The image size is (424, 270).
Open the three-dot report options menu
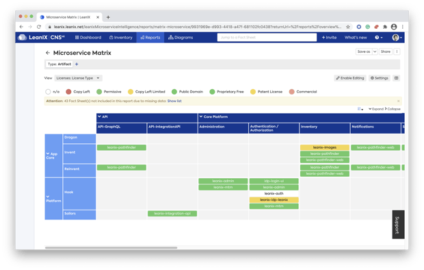pyautogui.click(x=397, y=51)
